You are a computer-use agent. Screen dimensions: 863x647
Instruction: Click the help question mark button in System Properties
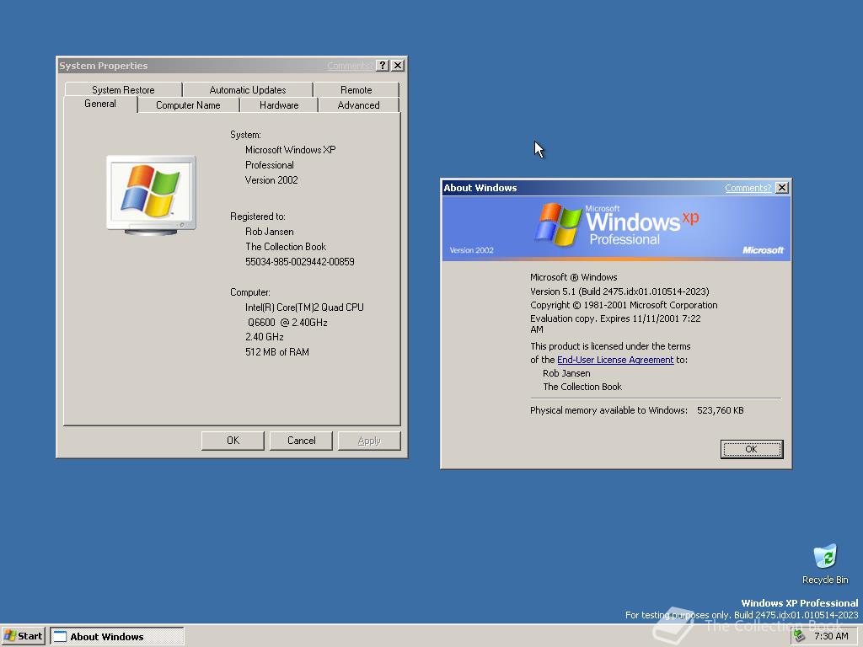pyautogui.click(x=383, y=66)
